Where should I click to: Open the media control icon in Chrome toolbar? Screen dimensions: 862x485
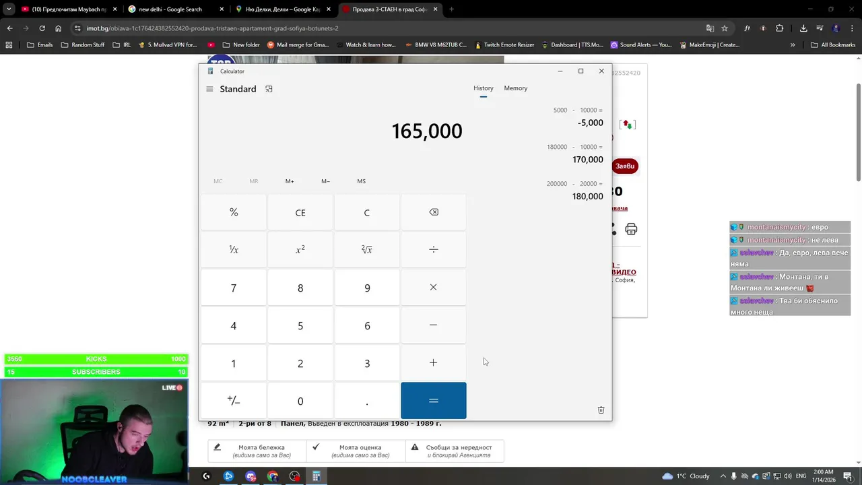[x=820, y=28]
